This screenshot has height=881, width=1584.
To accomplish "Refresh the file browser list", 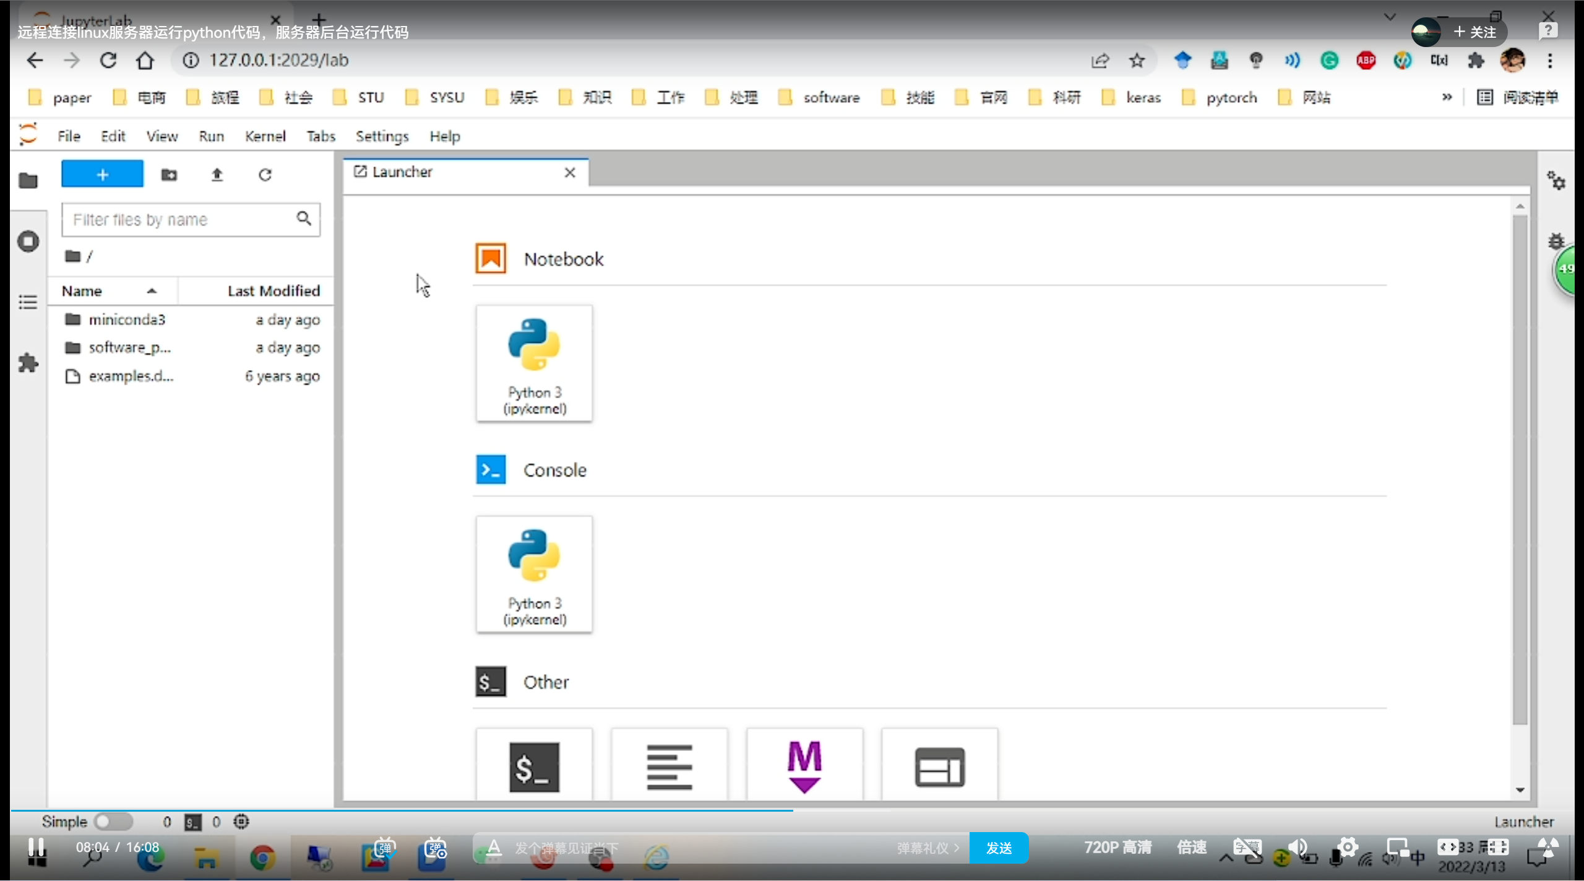I will tap(265, 175).
